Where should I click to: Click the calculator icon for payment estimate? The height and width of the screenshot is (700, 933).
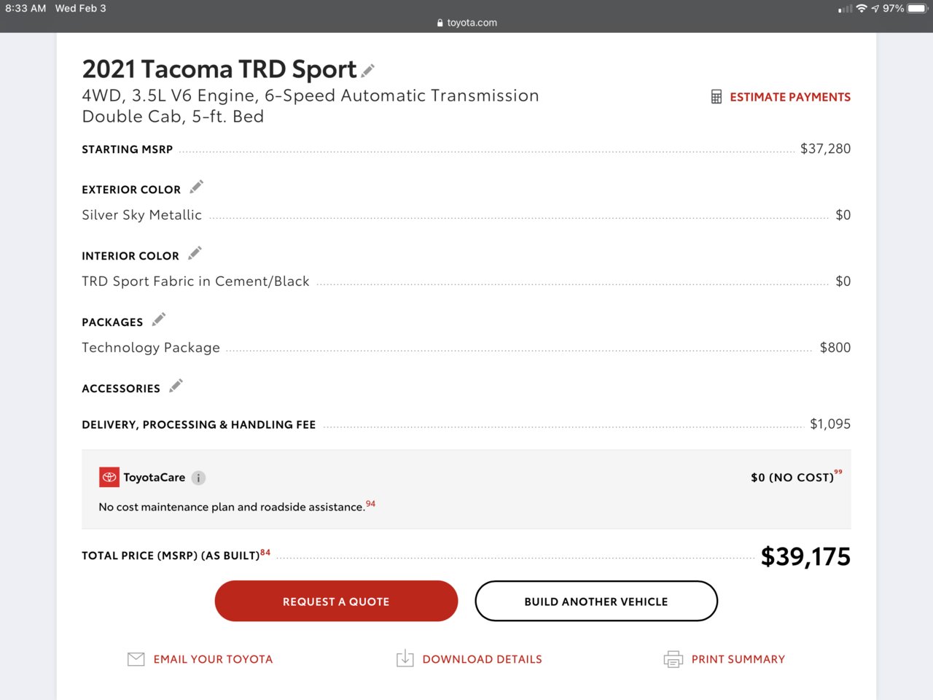coord(717,97)
